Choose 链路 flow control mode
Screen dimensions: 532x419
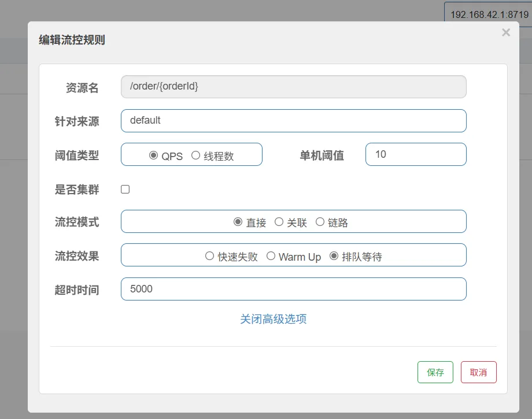pyautogui.click(x=320, y=222)
